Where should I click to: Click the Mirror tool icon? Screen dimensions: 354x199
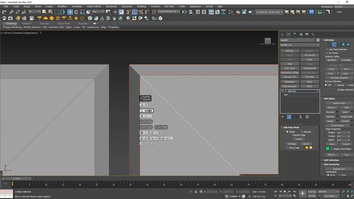click(x=184, y=12)
